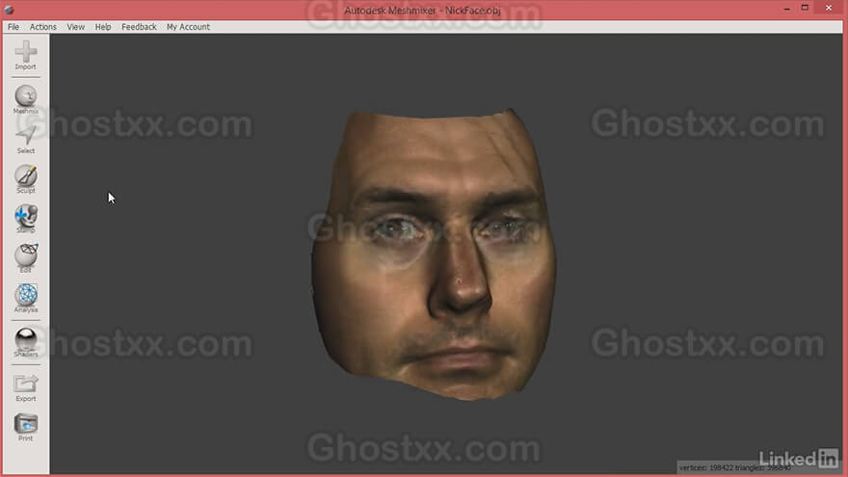Open the Meshmix tool
The height and width of the screenshot is (477, 848).
coord(25,99)
